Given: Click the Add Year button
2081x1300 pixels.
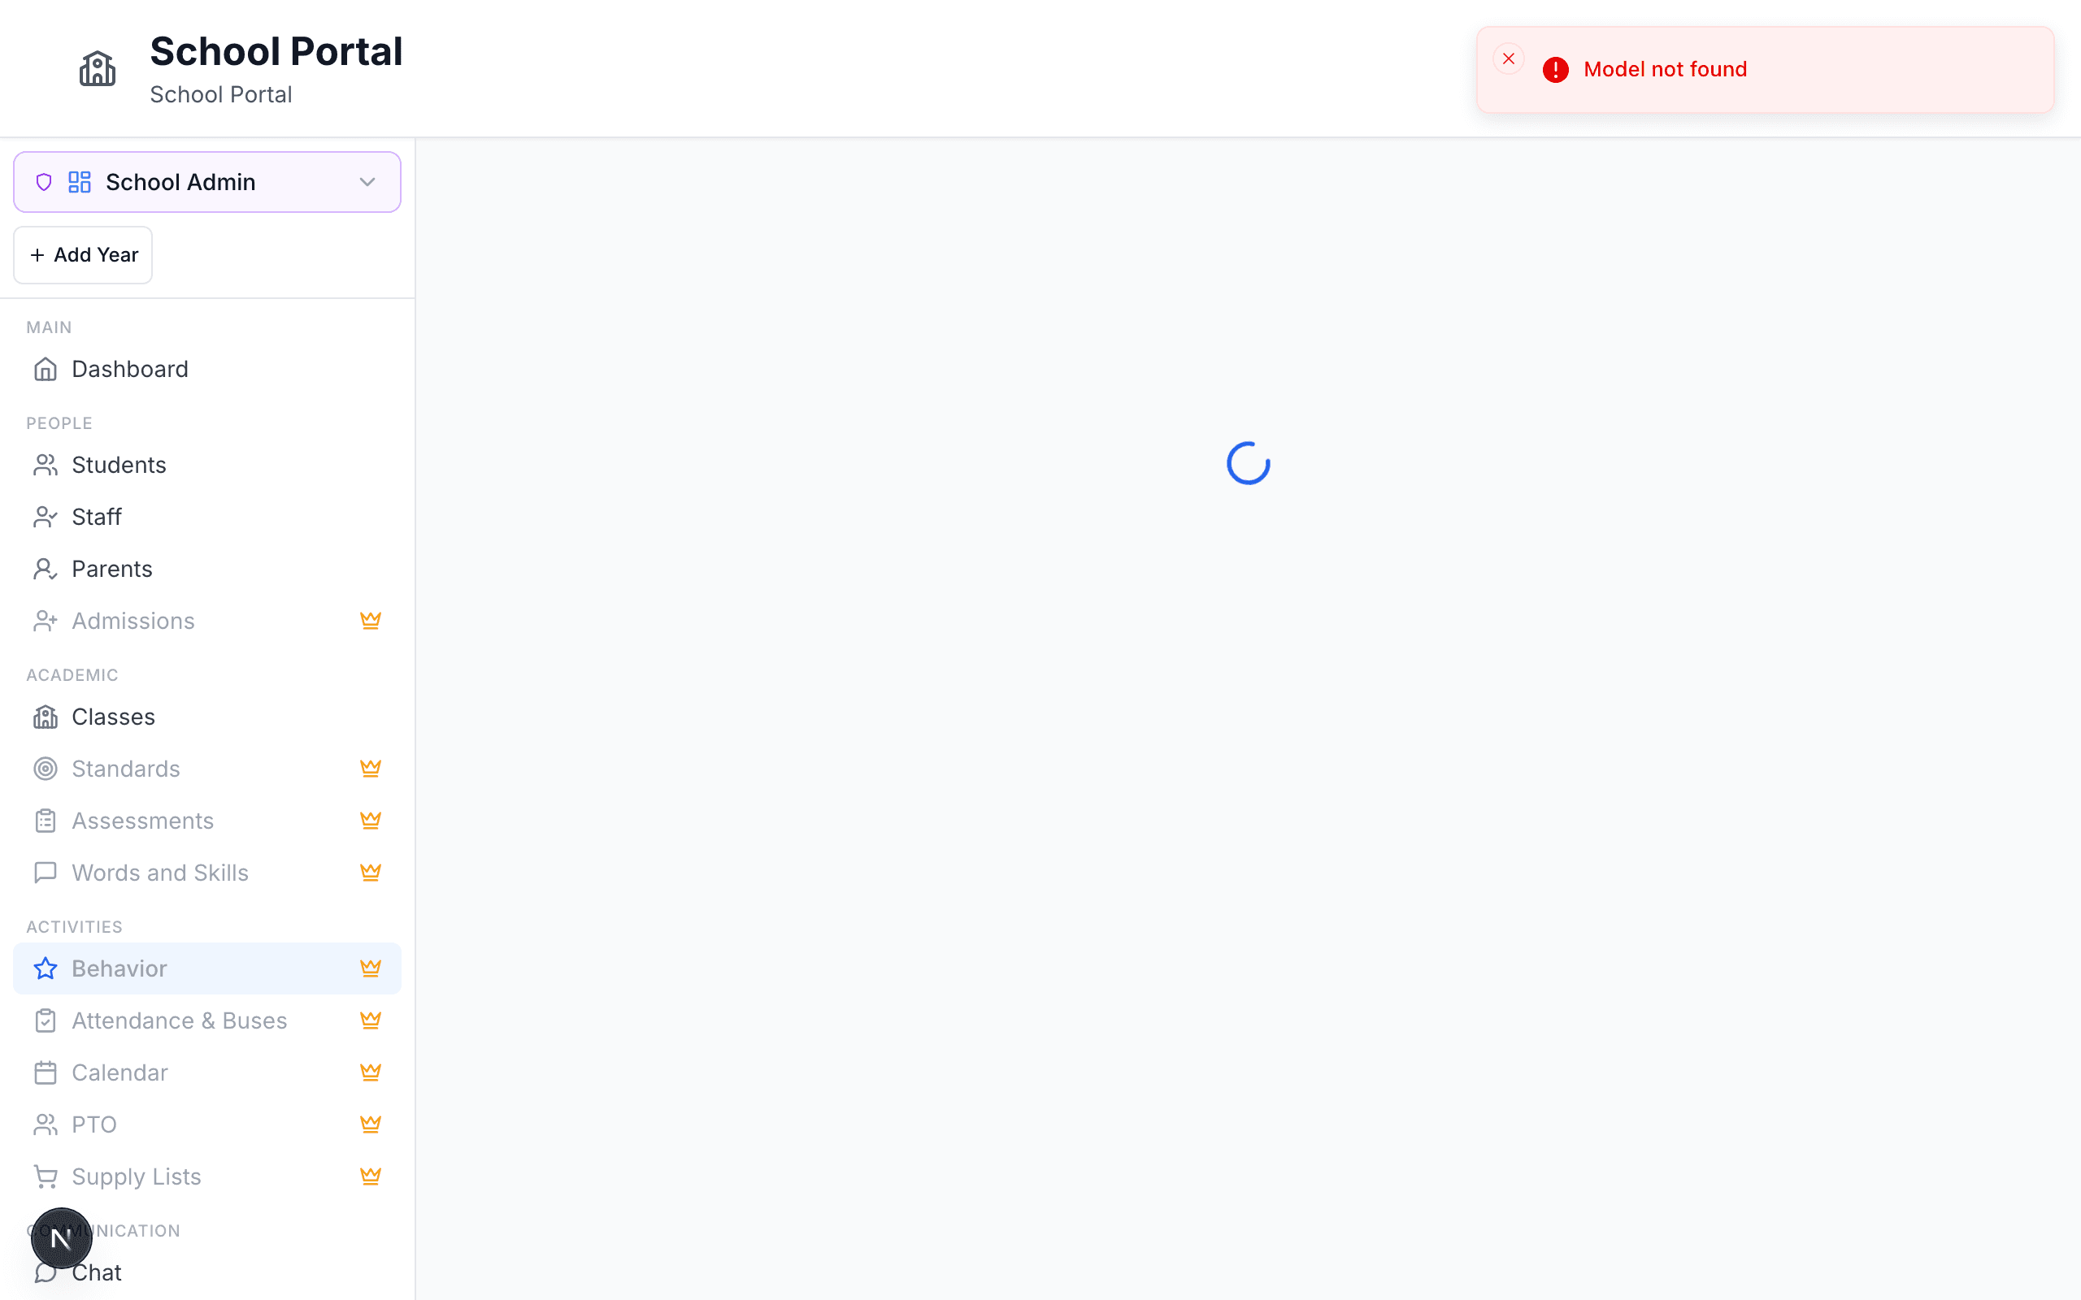Looking at the screenshot, I should (x=83, y=255).
